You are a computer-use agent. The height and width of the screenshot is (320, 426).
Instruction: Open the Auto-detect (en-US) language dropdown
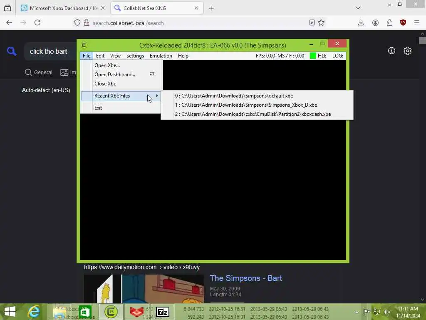(x=46, y=90)
